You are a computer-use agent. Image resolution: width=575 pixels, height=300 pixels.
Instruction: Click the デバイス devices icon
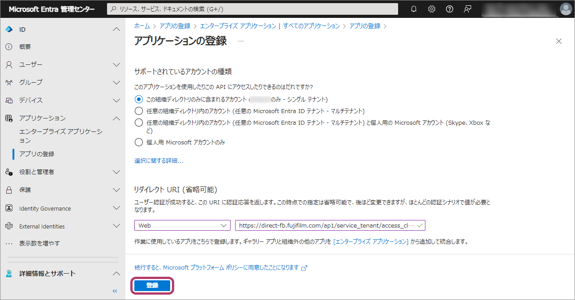(x=9, y=101)
